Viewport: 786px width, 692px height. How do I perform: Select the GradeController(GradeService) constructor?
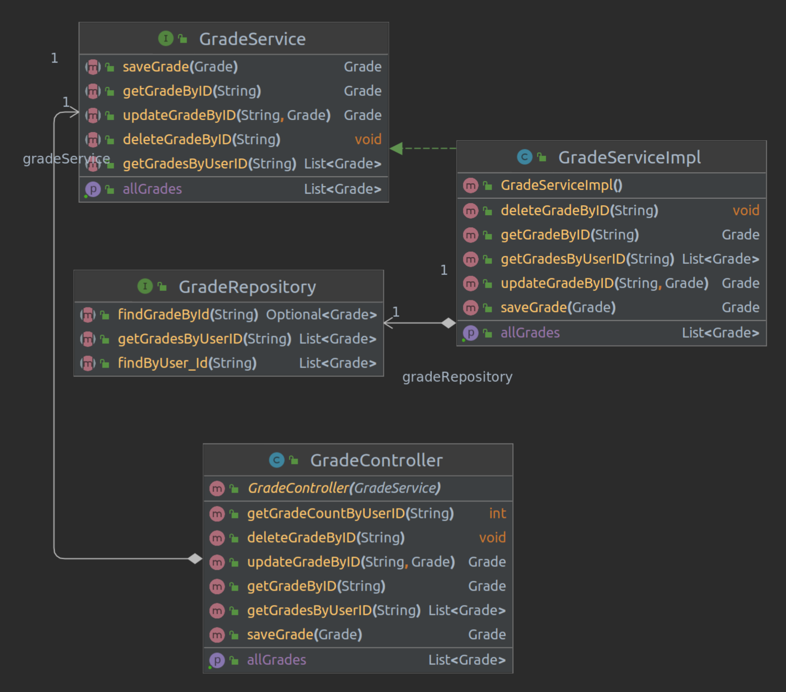(x=344, y=488)
